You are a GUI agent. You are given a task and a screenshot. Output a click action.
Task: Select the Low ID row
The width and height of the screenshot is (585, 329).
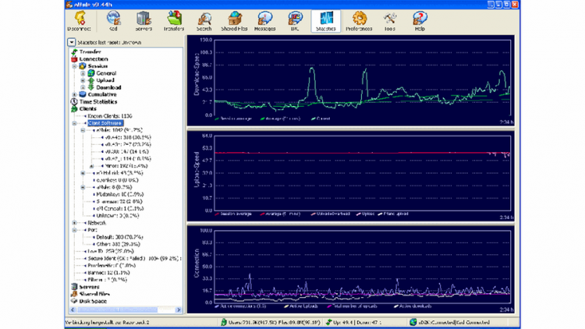(111, 251)
